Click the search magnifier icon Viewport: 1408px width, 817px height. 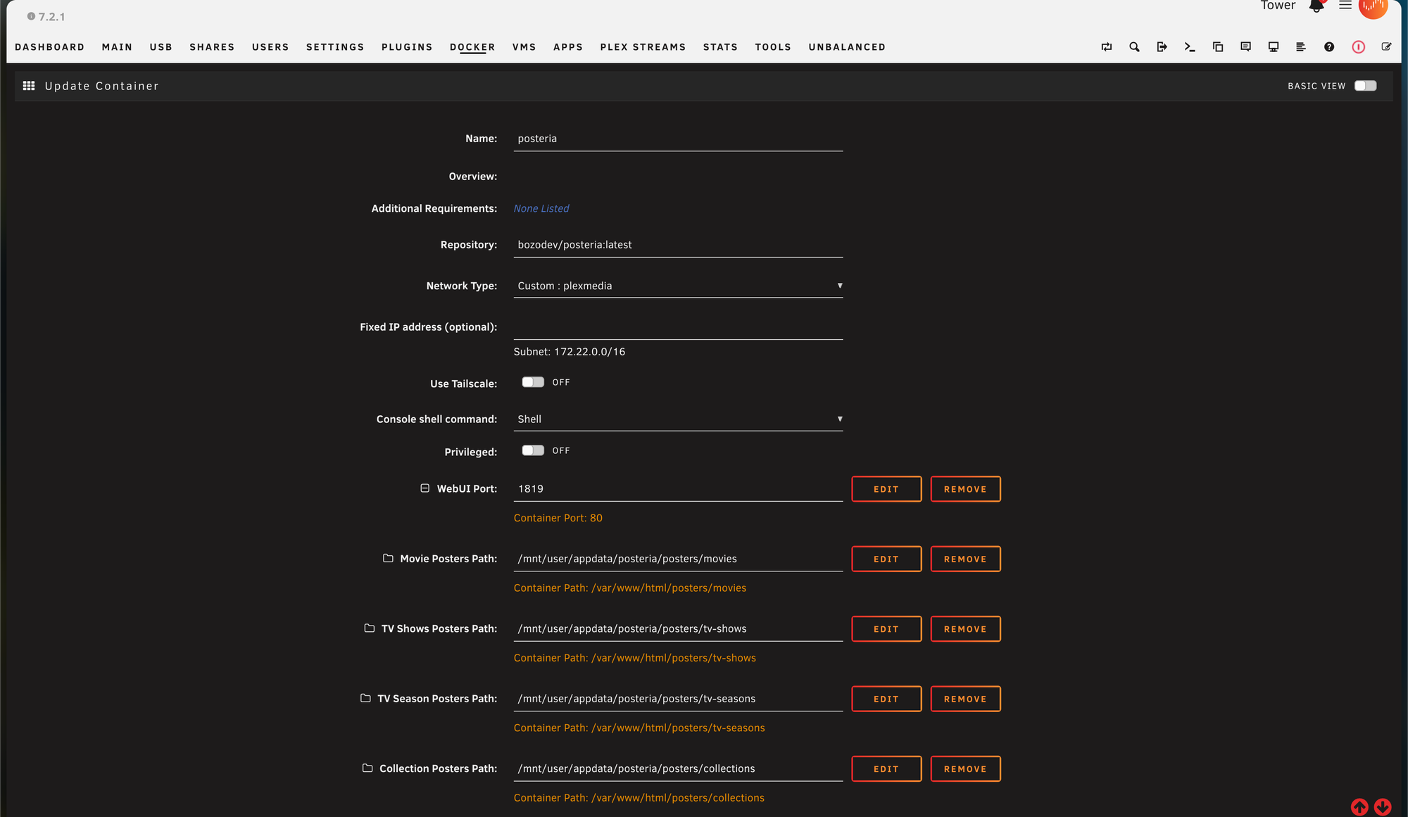click(x=1134, y=47)
